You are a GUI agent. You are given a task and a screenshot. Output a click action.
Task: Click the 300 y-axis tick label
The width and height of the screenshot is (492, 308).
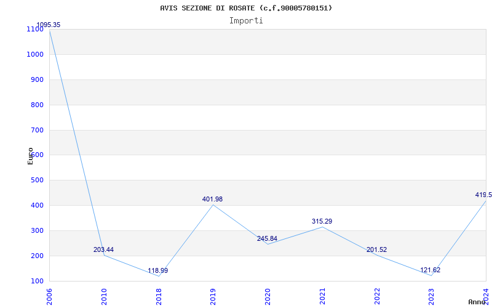pyautogui.click(x=37, y=230)
